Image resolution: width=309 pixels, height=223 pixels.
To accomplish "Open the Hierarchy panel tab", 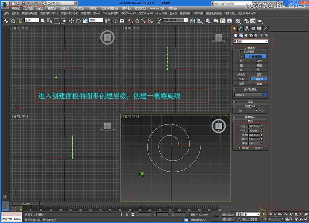I will point(247,28).
